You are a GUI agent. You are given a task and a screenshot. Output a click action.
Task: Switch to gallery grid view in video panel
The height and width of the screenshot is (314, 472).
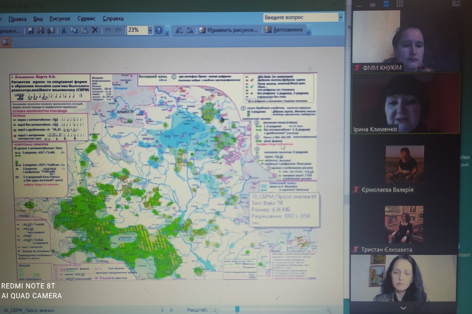click(400, 4)
